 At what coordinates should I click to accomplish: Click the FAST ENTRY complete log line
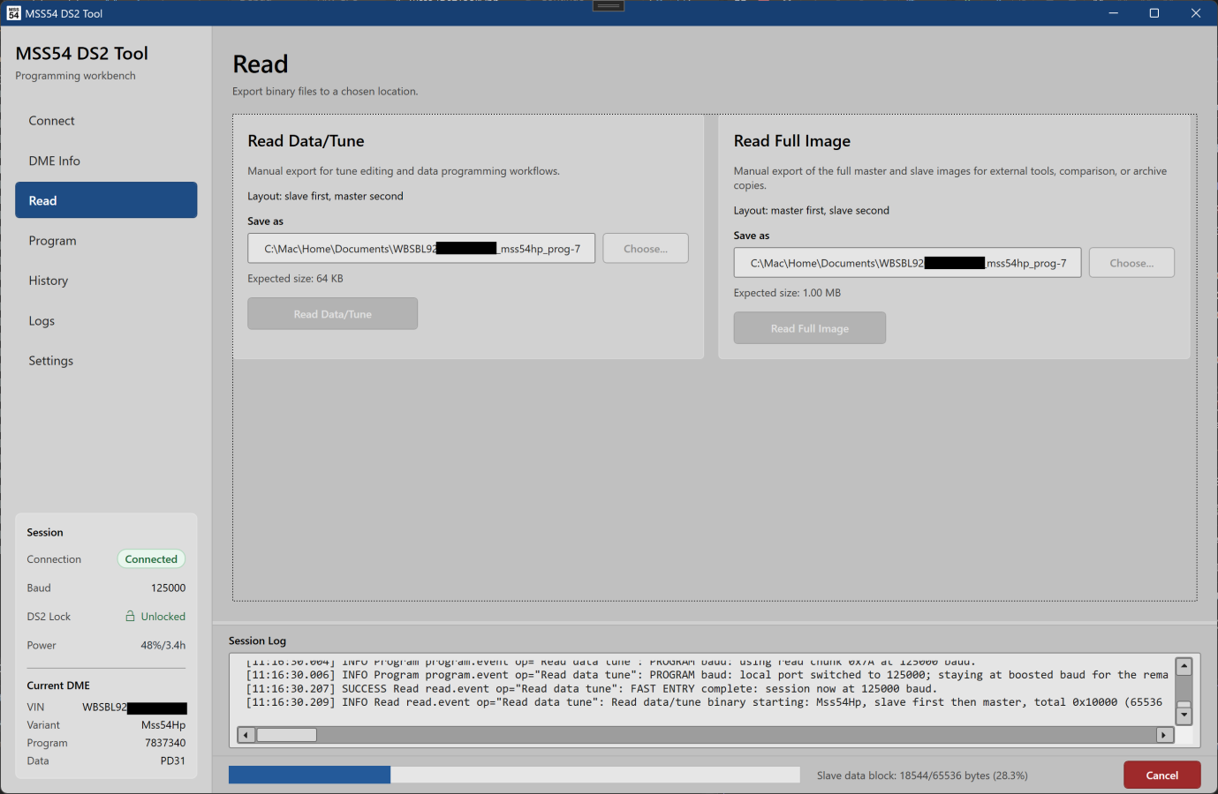(592, 689)
